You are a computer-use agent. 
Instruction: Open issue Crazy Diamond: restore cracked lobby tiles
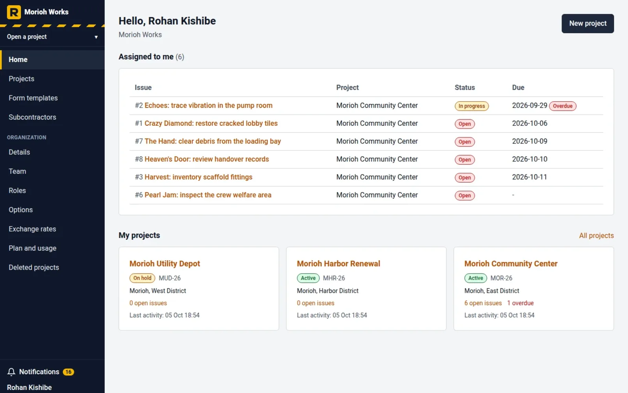(x=211, y=123)
